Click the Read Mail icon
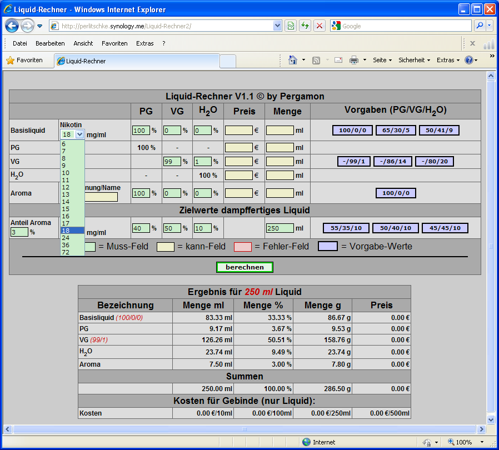Image resolution: width=499 pixels, height=450 pixels. coord(338,60)
